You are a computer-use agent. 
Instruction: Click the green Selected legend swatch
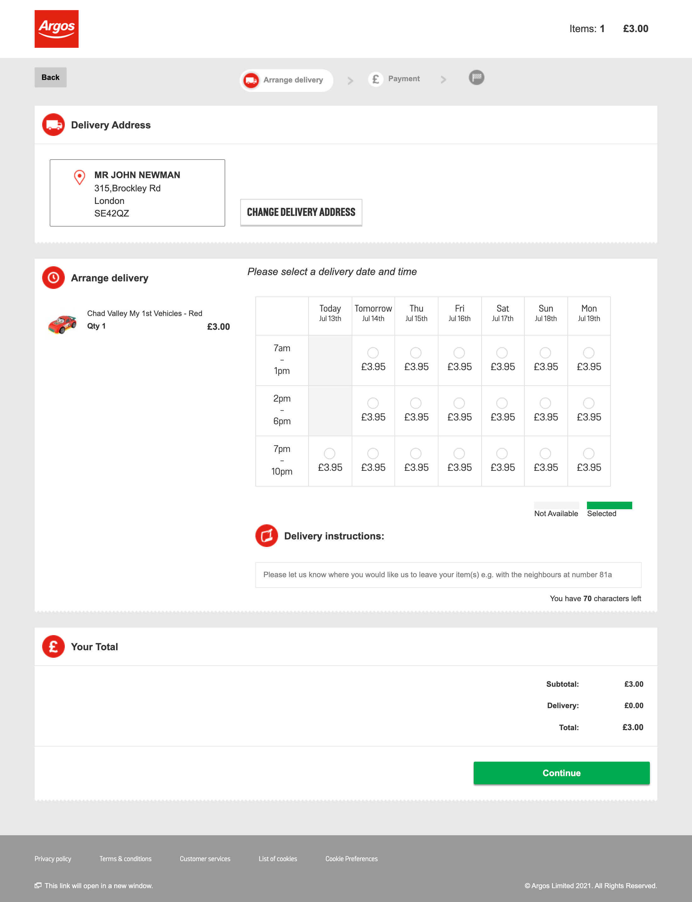coord(610,505)
